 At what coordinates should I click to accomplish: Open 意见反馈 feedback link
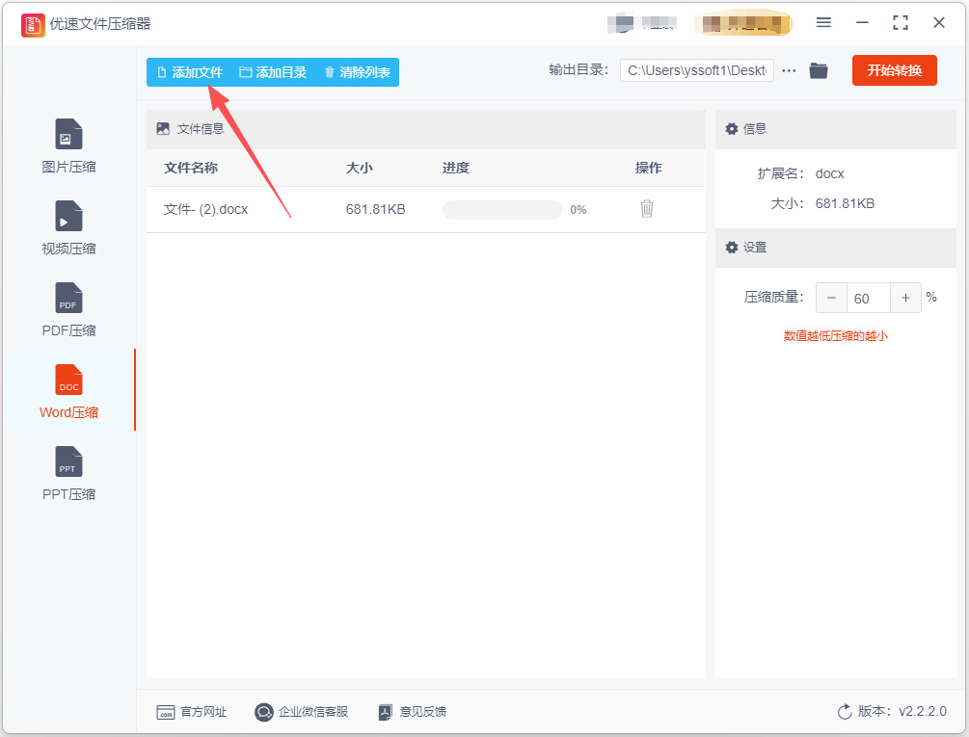coord(413,712)
